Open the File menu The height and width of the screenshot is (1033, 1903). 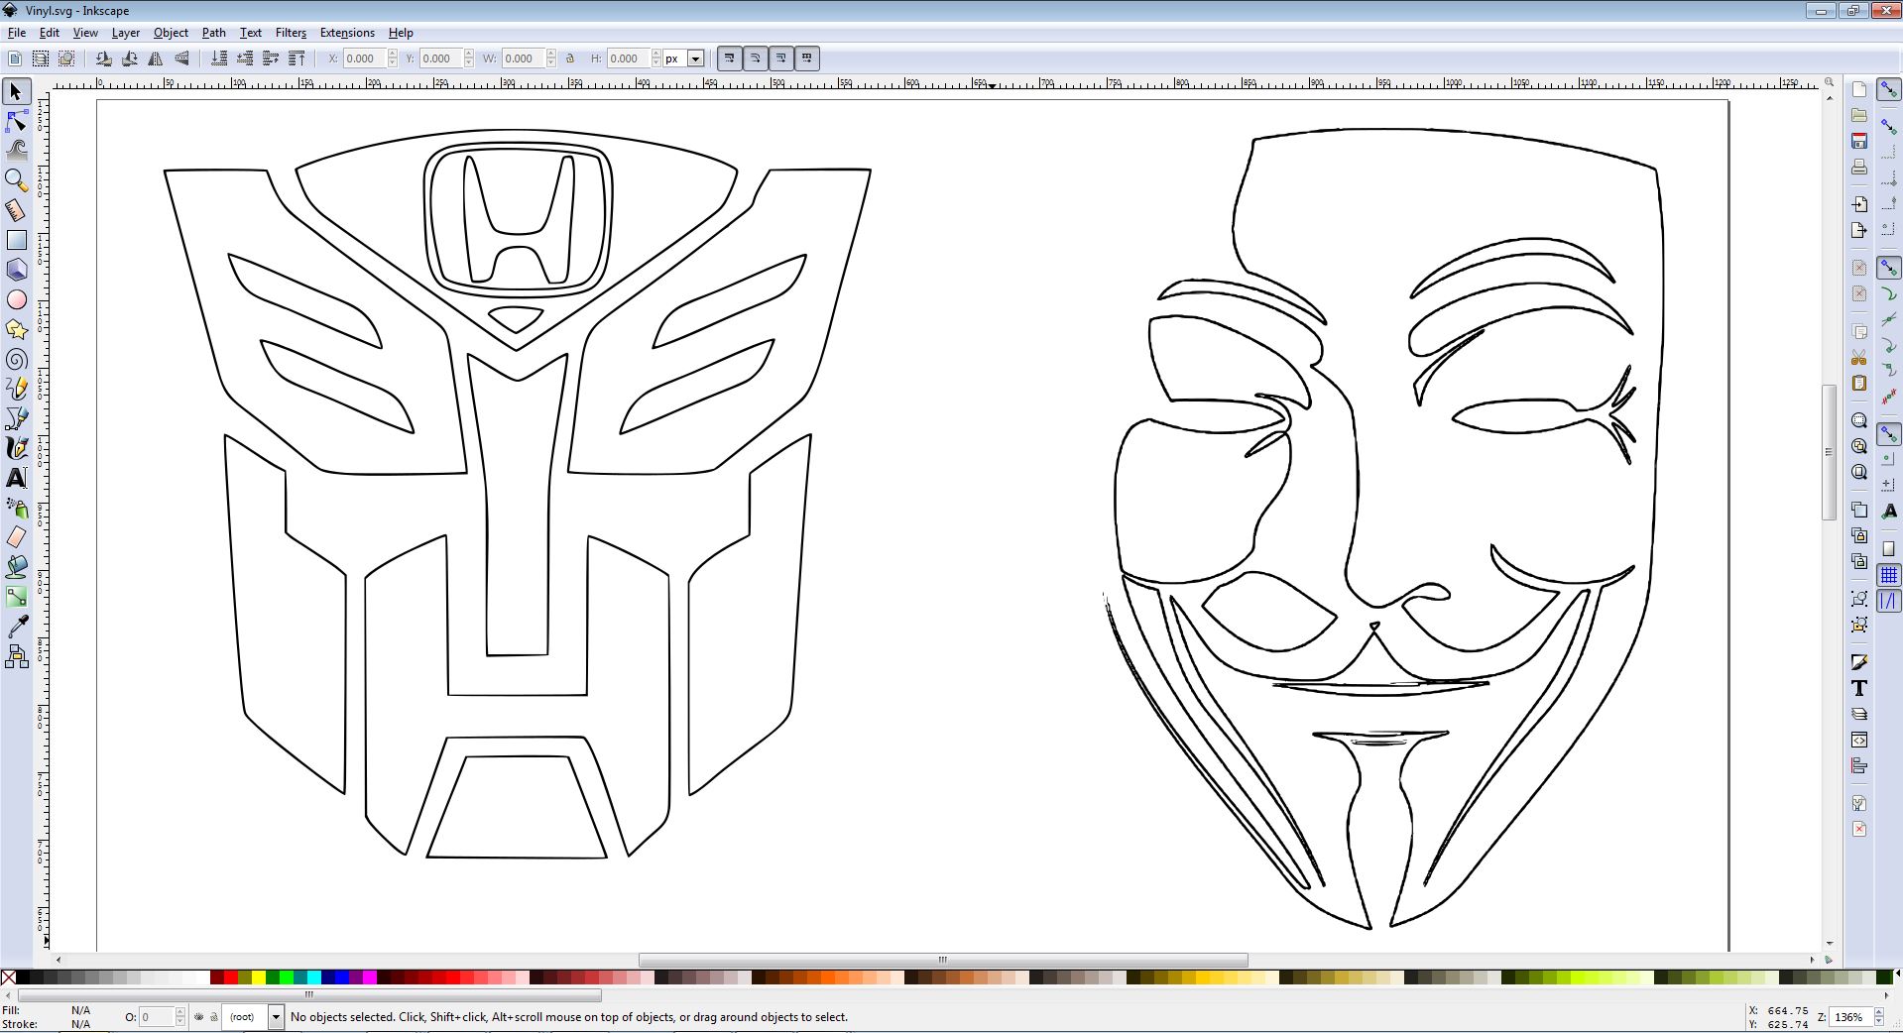pos(17,33)
